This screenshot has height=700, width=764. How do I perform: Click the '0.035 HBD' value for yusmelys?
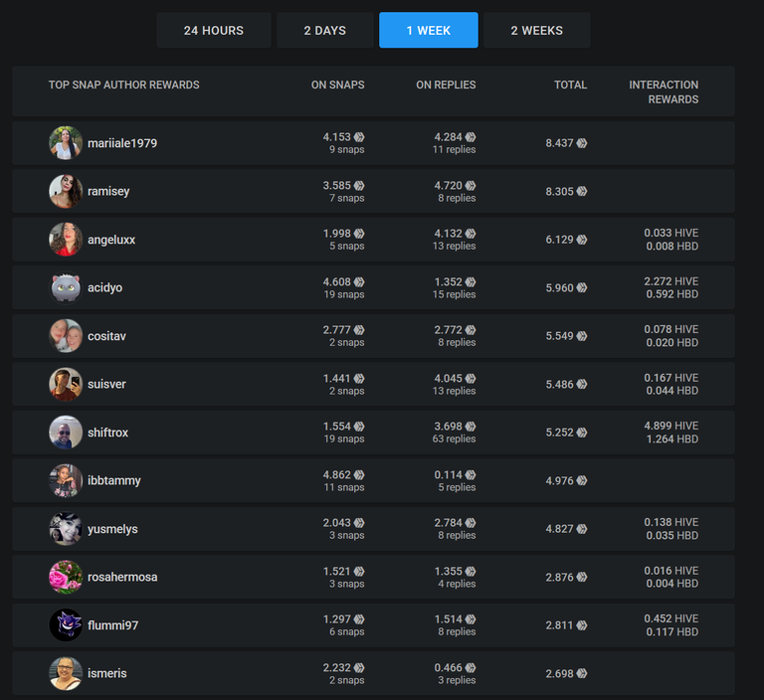(x=671, y=535)
